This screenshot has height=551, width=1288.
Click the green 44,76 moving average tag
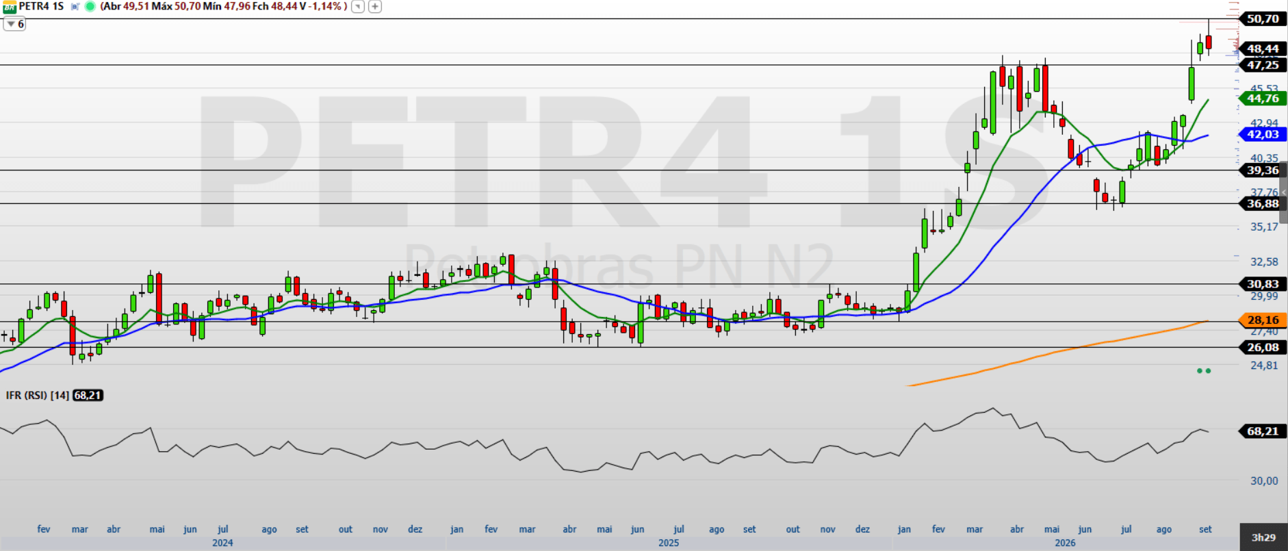click(1263, 99)
